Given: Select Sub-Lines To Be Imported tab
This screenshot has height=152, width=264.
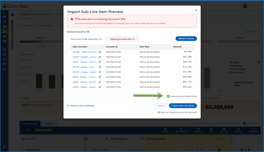Looking at the screenshot, I should point(86,39).
